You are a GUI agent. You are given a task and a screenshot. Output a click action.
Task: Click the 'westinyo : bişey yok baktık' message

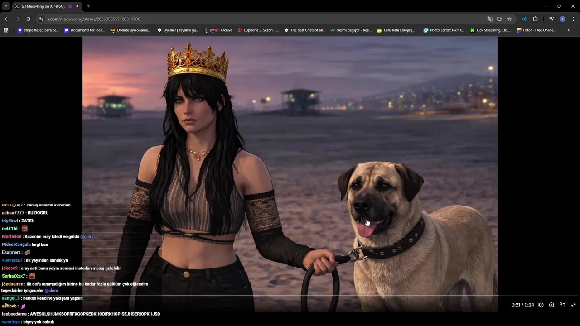tap(28, 322)
